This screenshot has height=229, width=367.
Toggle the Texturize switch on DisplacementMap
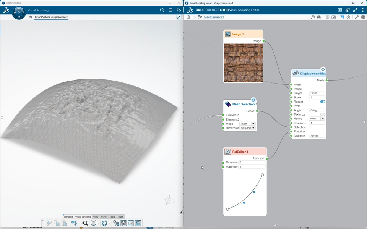(323, 114)
